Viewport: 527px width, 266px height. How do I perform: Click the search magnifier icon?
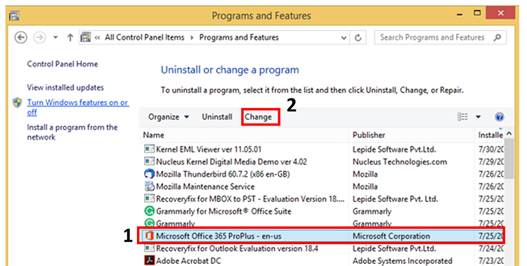(x=497, y=38)
